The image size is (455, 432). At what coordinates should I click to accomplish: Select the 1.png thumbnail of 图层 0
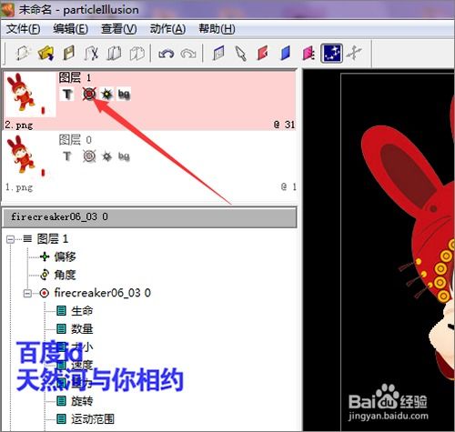[x=30, y=156]
